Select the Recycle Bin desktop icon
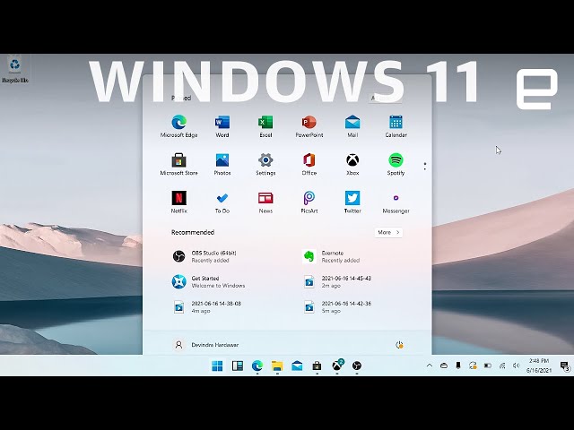This screenshot has width=574, height=430. (x=15, y=69)
